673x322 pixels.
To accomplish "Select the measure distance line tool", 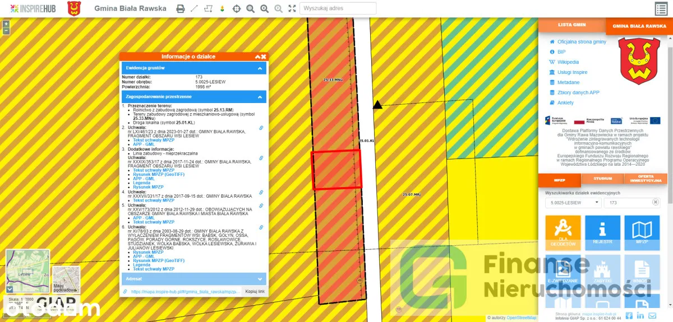I will pyautogui.click(x=195, y=8).
